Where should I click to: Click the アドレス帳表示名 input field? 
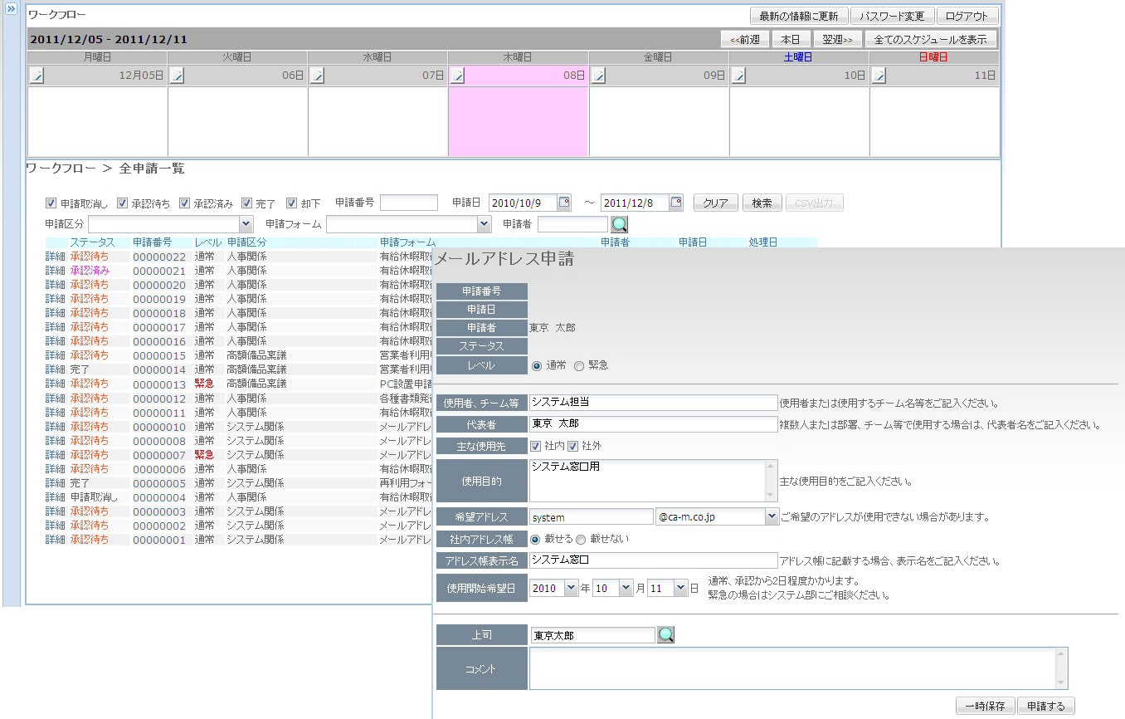653,560
